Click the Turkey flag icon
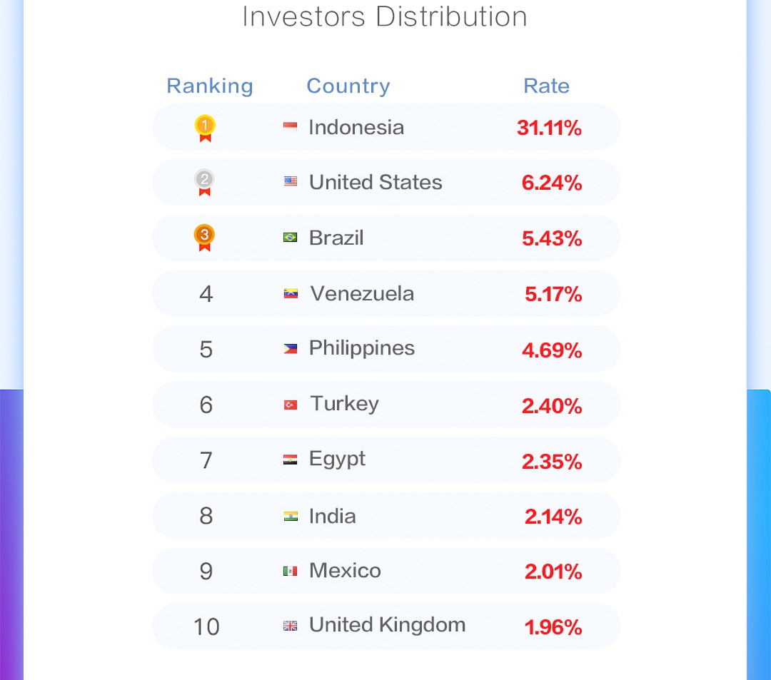Screen dimensions: 771x680 291,405
